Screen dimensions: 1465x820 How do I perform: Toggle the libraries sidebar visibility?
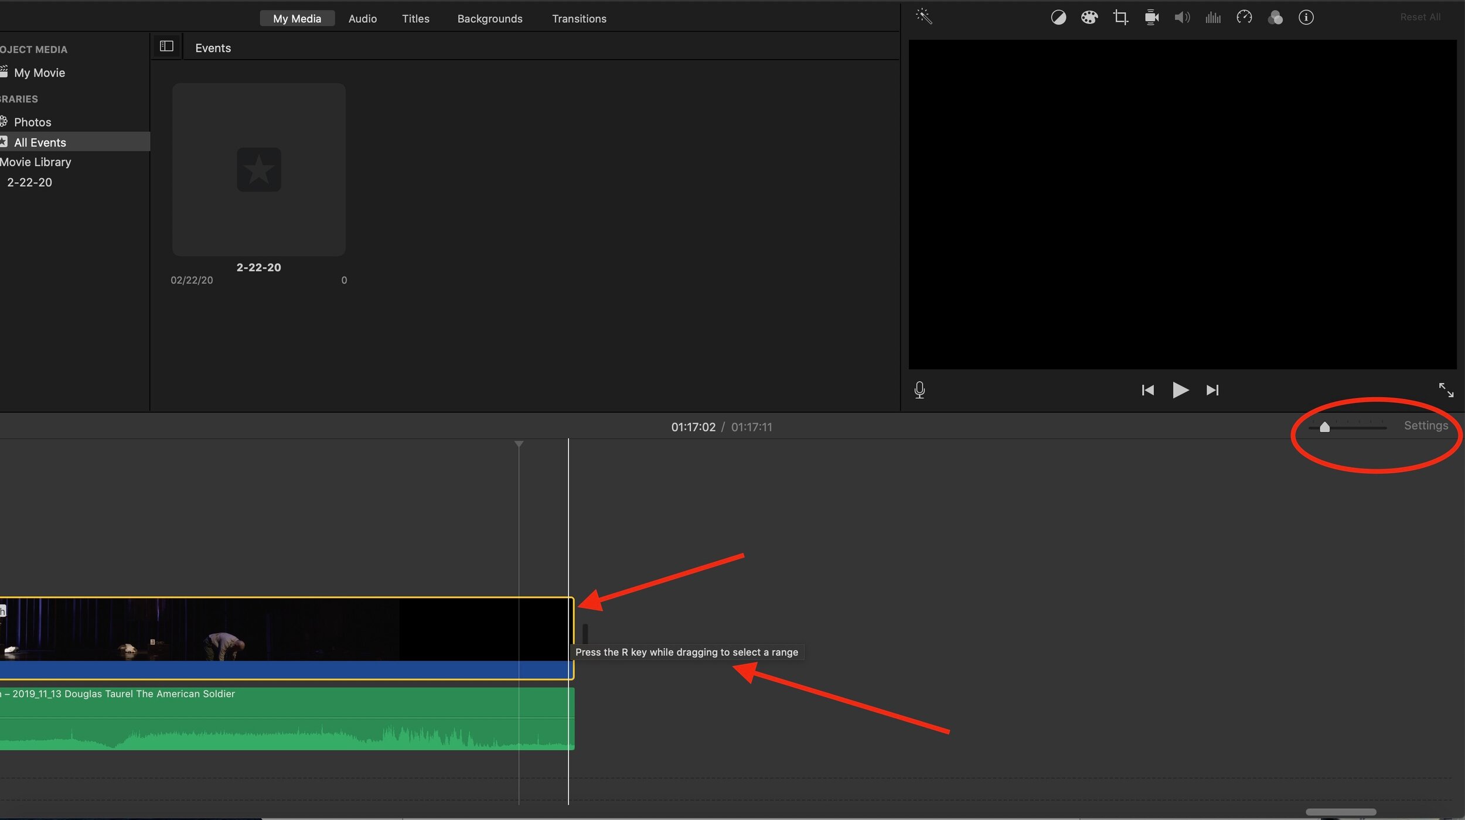tap(166, 46)
